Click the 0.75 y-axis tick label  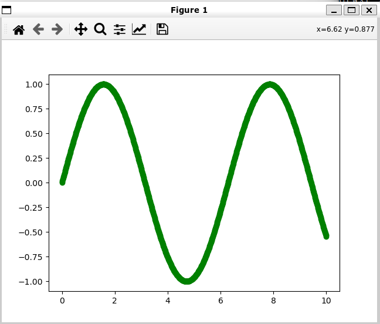coord(34,109)
